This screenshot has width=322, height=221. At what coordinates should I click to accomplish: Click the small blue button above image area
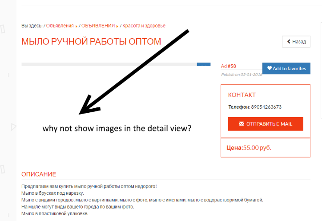[x=204, y=64]
